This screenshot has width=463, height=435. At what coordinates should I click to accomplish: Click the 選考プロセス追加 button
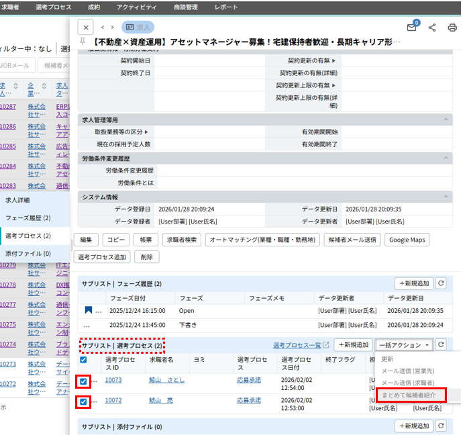tap(103, 256)
